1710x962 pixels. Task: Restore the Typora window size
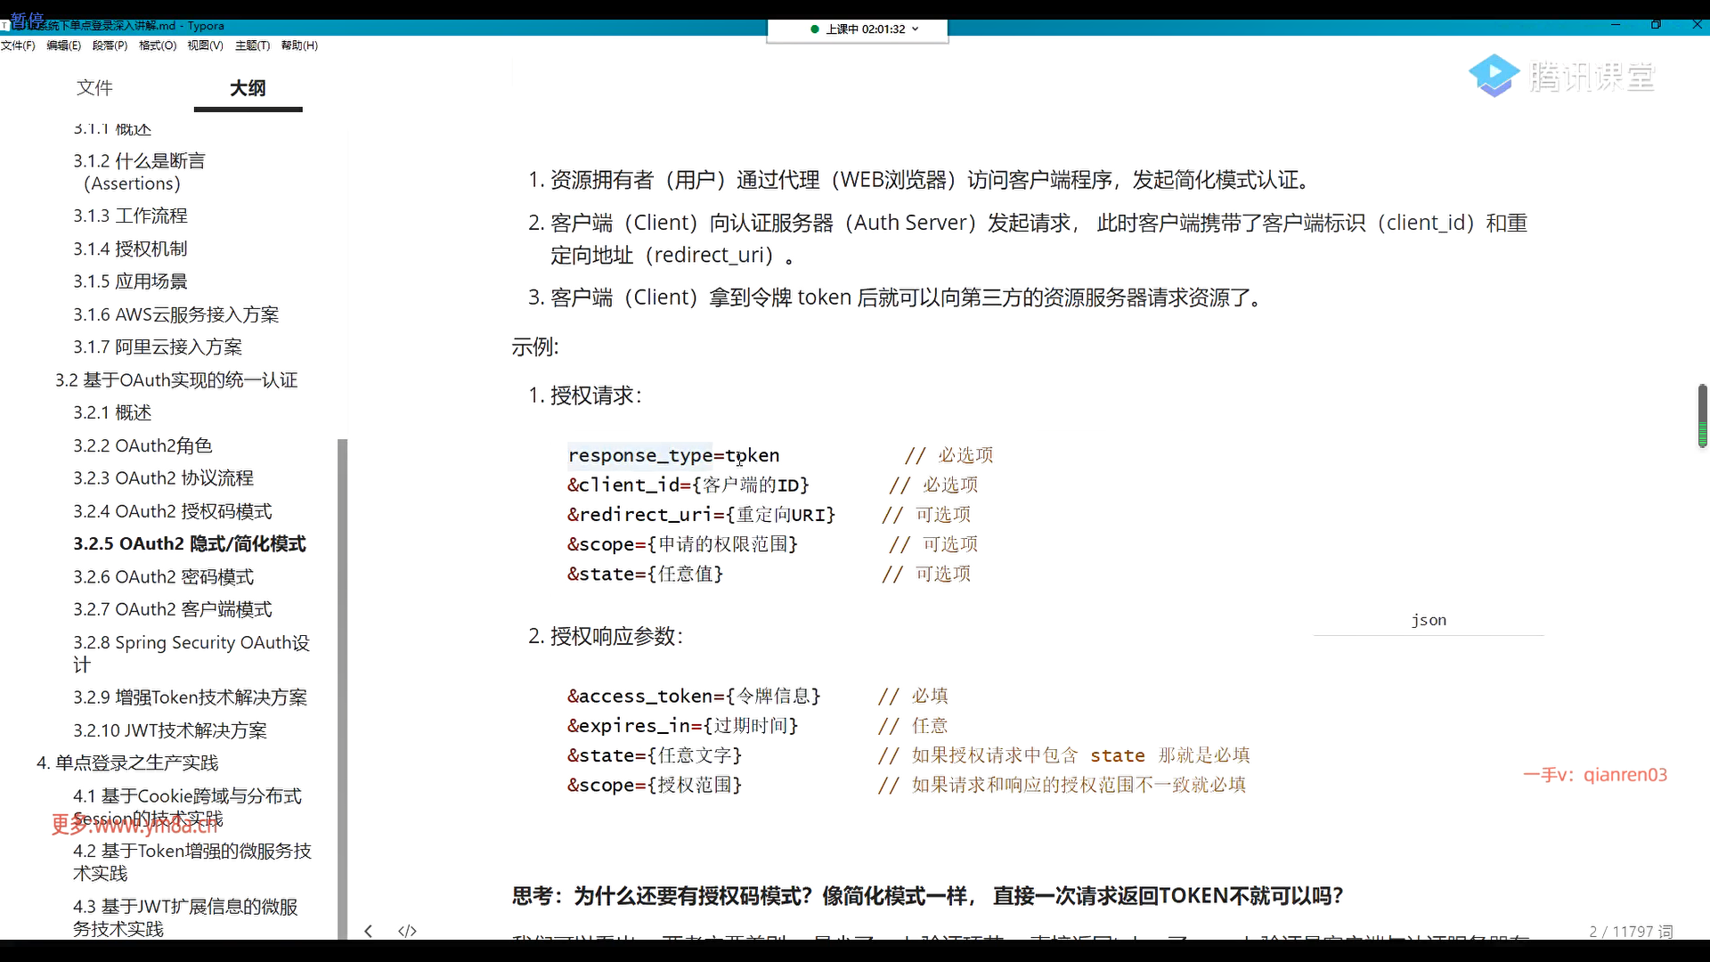1656,24
